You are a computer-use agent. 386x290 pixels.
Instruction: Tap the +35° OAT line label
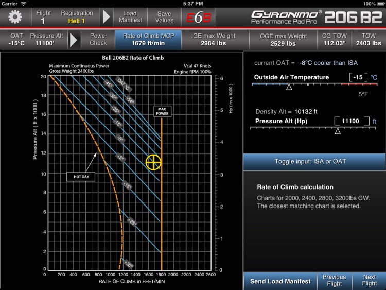(129, 264)
